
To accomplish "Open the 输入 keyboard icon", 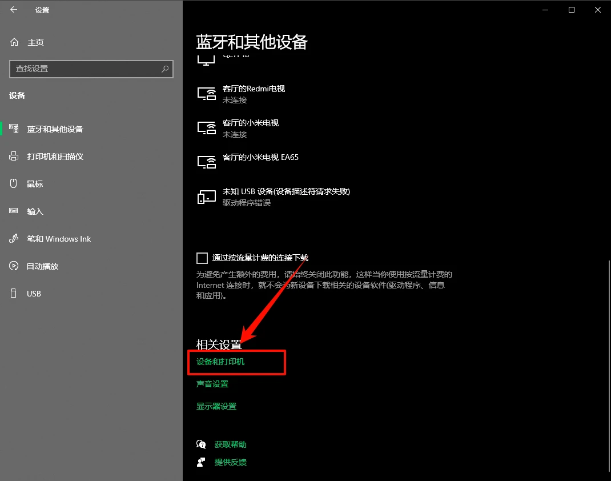I will coord(14,211).
